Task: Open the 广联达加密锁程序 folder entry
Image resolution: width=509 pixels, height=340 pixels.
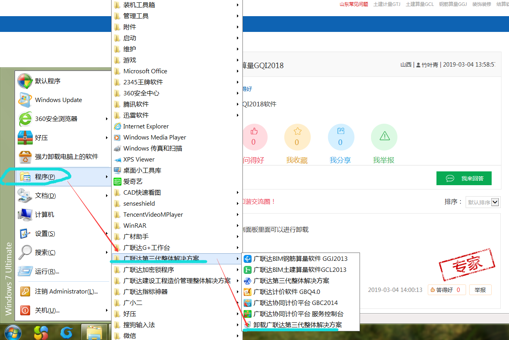Action: pos(177,270)
